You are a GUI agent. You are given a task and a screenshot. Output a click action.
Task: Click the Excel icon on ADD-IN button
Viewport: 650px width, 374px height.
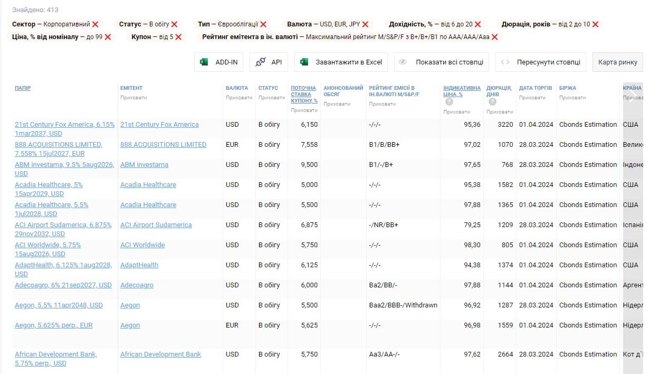pyautogui.click(x=204, y=62)
